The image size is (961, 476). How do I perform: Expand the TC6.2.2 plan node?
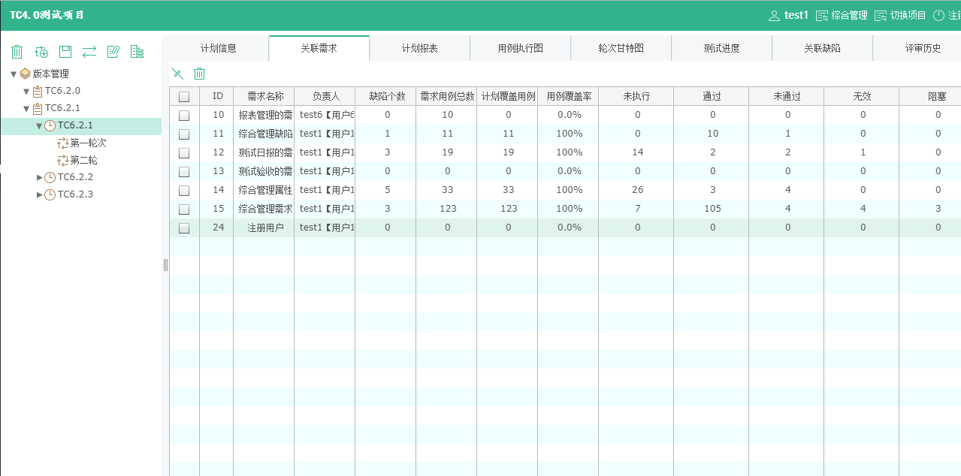(x=40, y=177)
